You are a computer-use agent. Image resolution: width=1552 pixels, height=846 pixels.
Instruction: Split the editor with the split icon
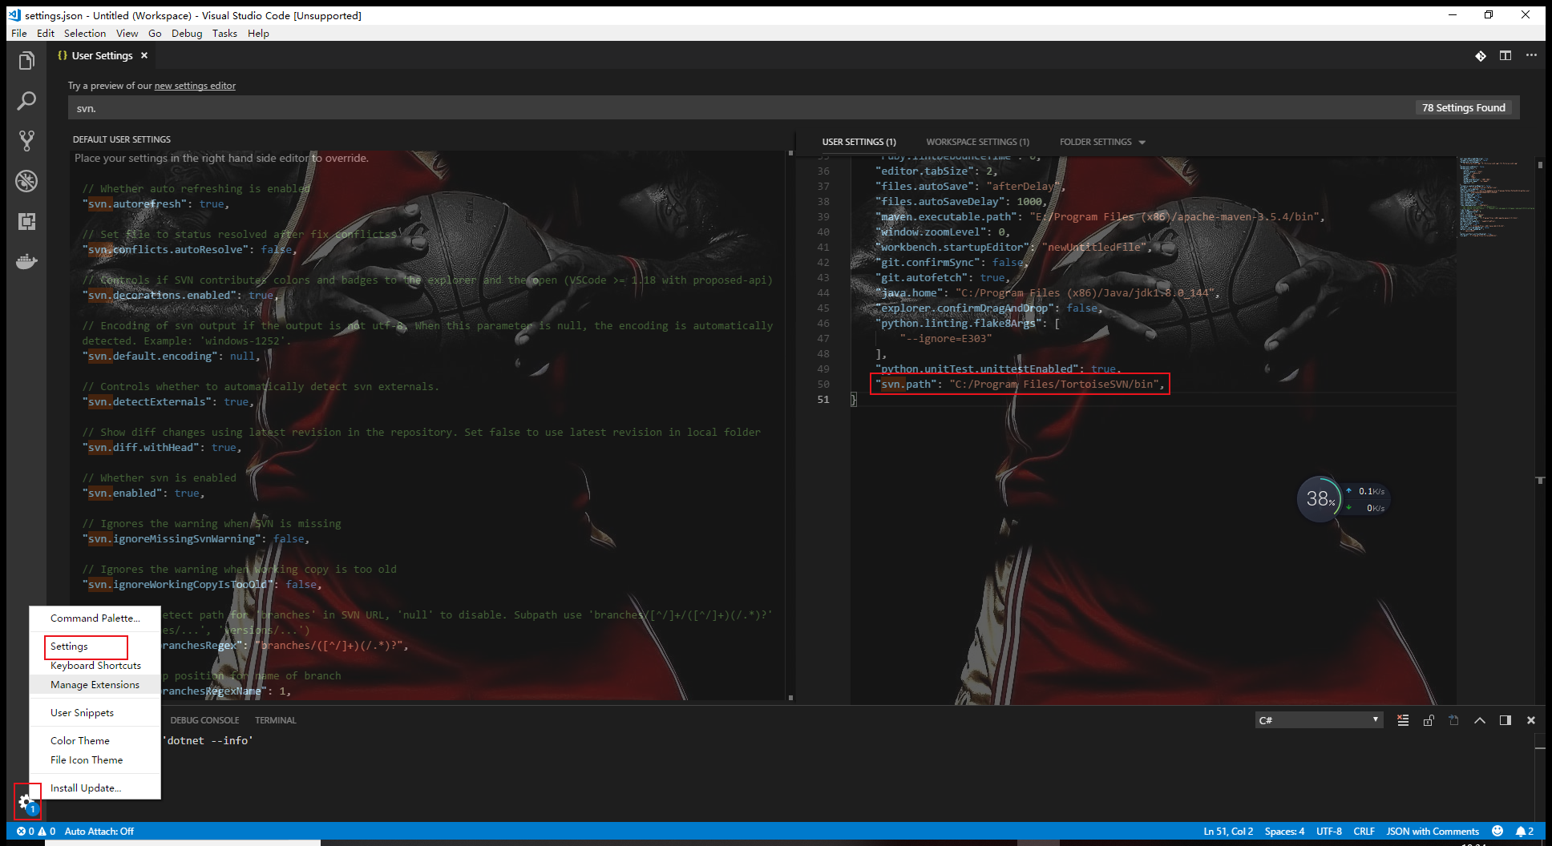[1506, 55]
